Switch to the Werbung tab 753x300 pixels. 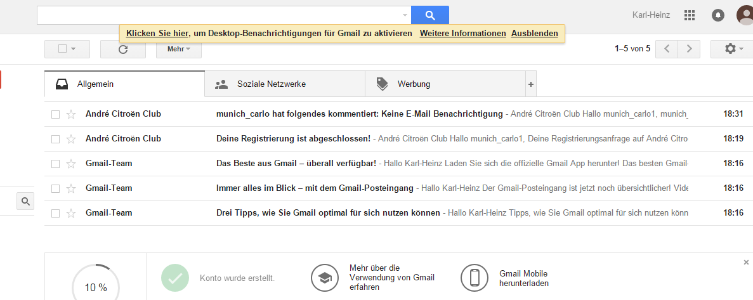[445, 84]
